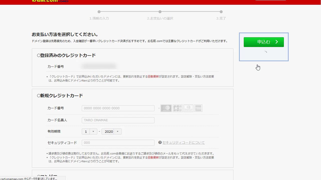Open the expiration month dropdown
This screenshot has height=180, width=321.
(x=90, y=131)
